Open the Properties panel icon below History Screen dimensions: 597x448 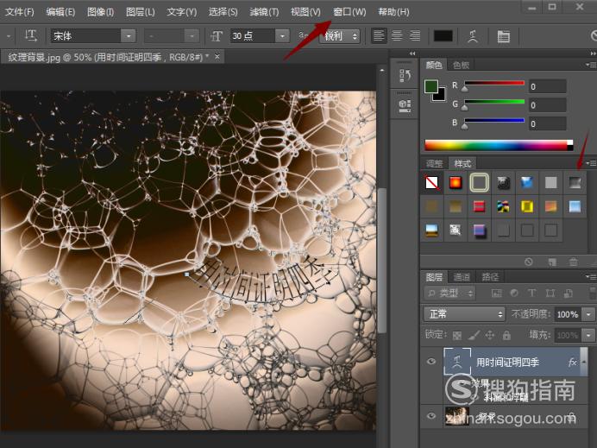(x=404, y=105)
